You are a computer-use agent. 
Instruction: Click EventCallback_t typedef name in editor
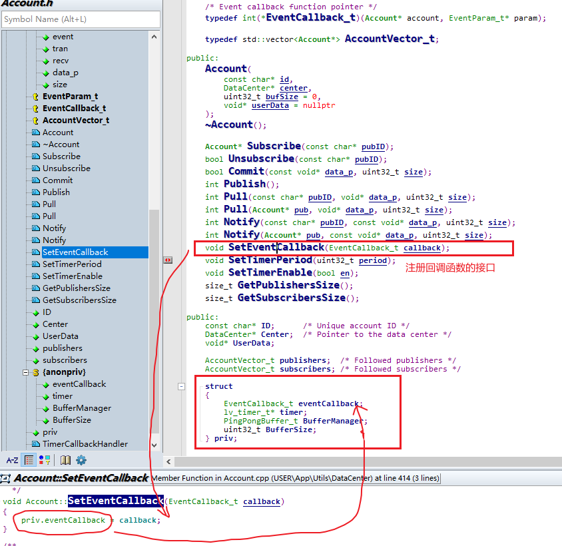point(311,17)
